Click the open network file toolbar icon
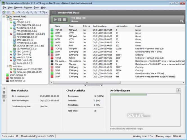Image resolution: width=187 pixels, height=140 pixels. pos(4,12)
